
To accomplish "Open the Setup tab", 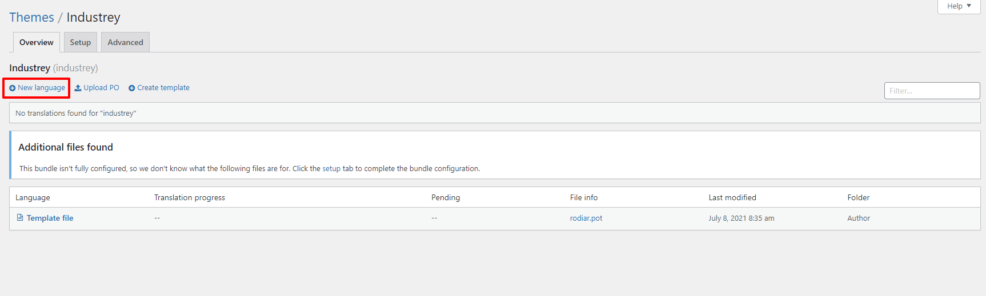I will 81,43.
